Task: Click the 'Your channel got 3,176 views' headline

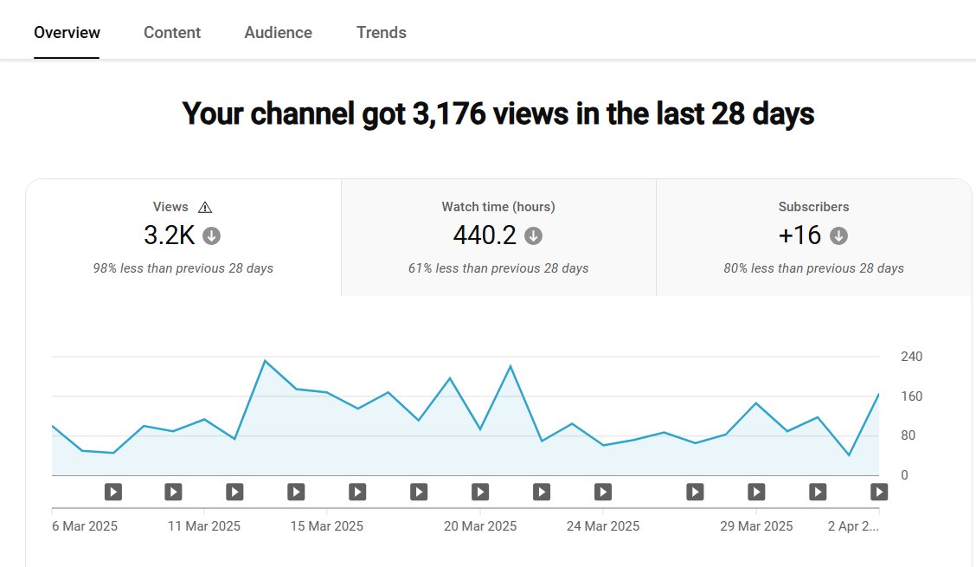Action: coord(498,113)
